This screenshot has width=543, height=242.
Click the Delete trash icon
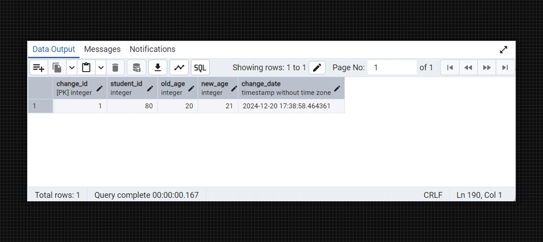coord(115,67)
